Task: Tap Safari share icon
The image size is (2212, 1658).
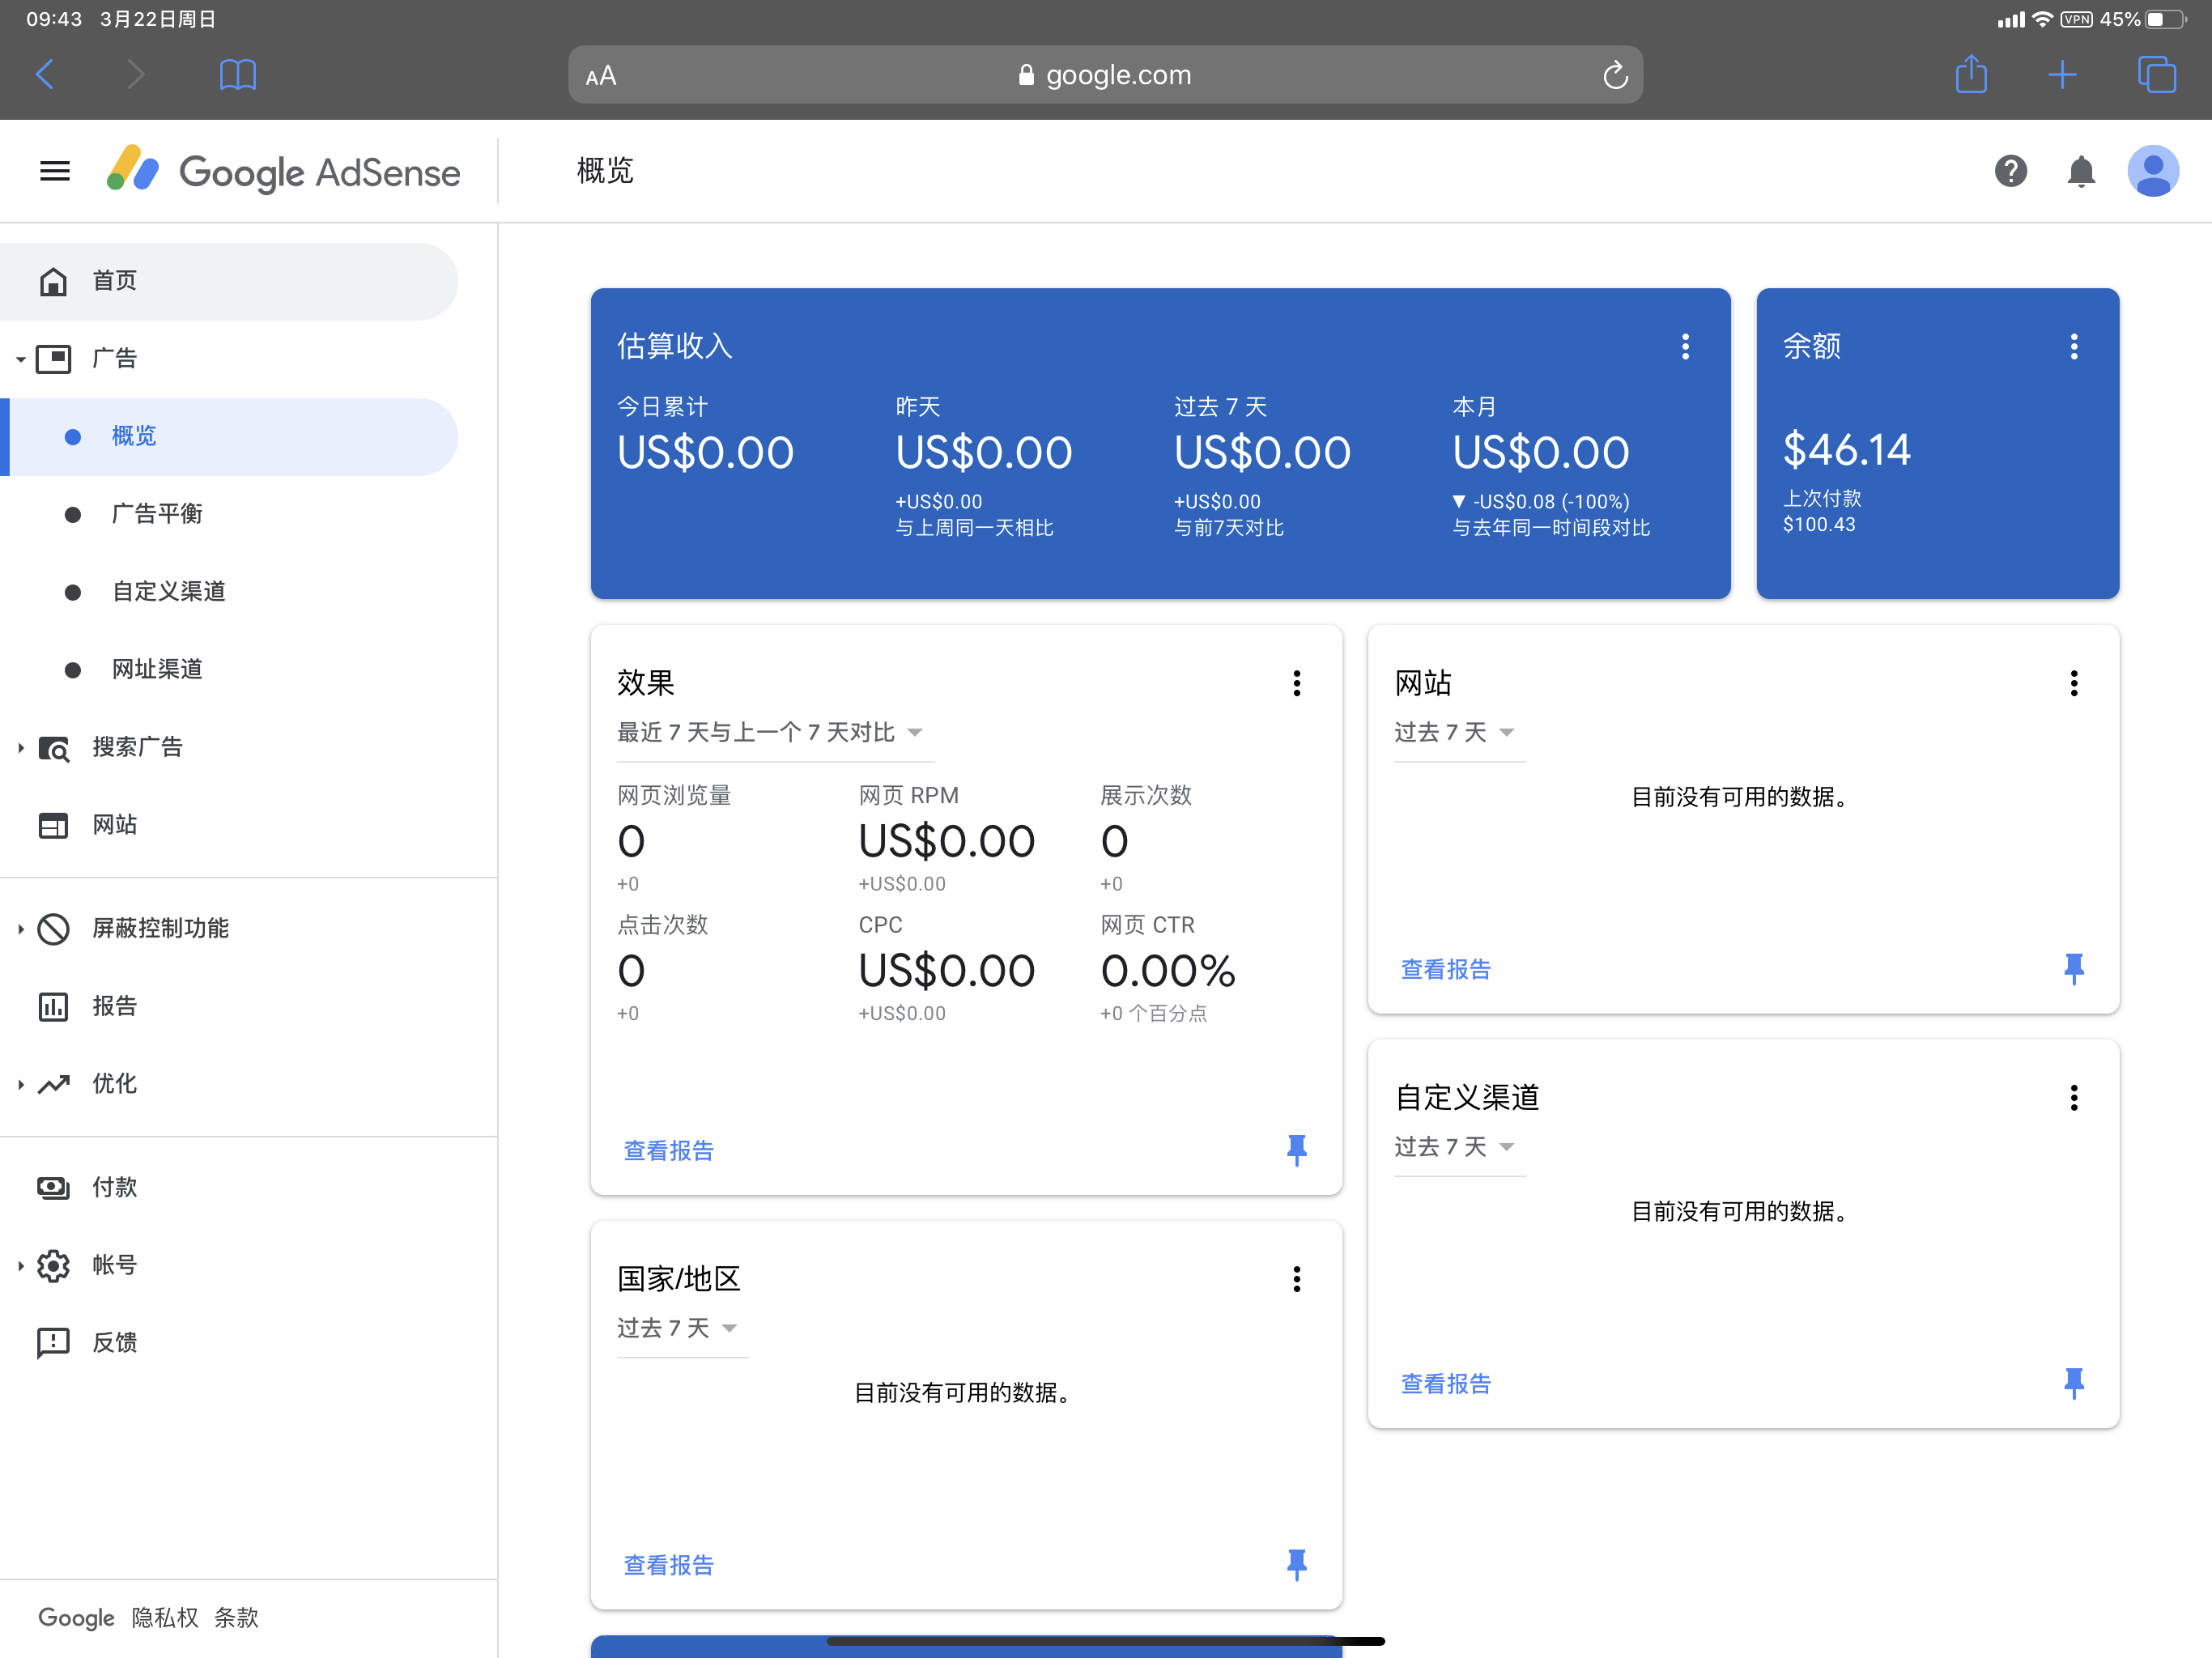Action: tap(1970, 75)
